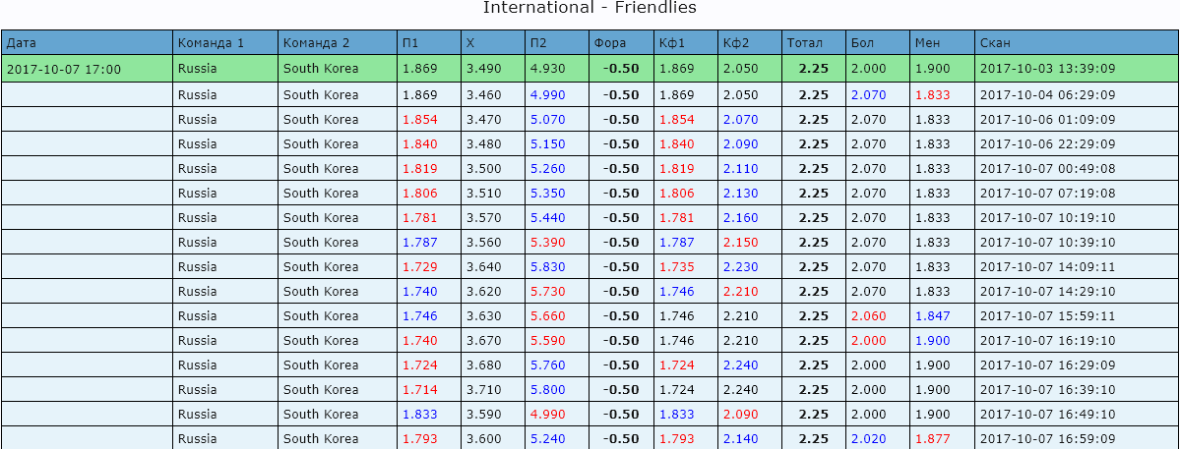Click the 'Фора' column header
1180x449 pixels.
609,42
